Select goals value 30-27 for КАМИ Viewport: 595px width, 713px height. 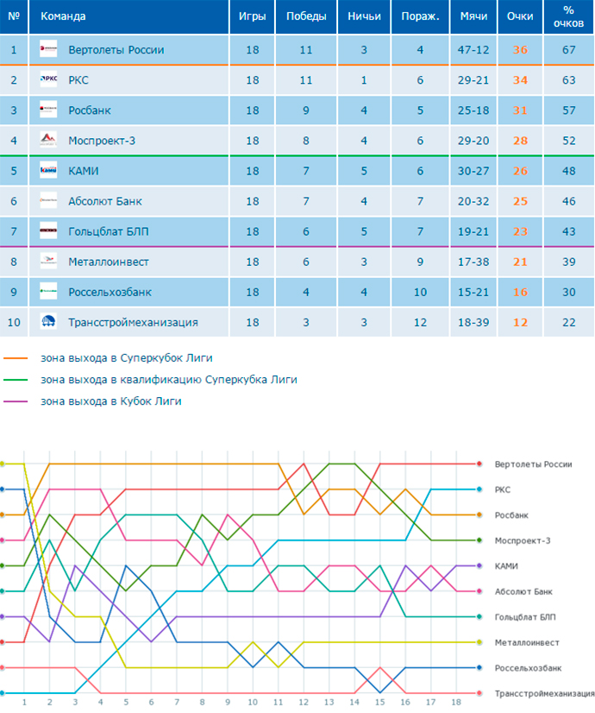tap(473, 171)
